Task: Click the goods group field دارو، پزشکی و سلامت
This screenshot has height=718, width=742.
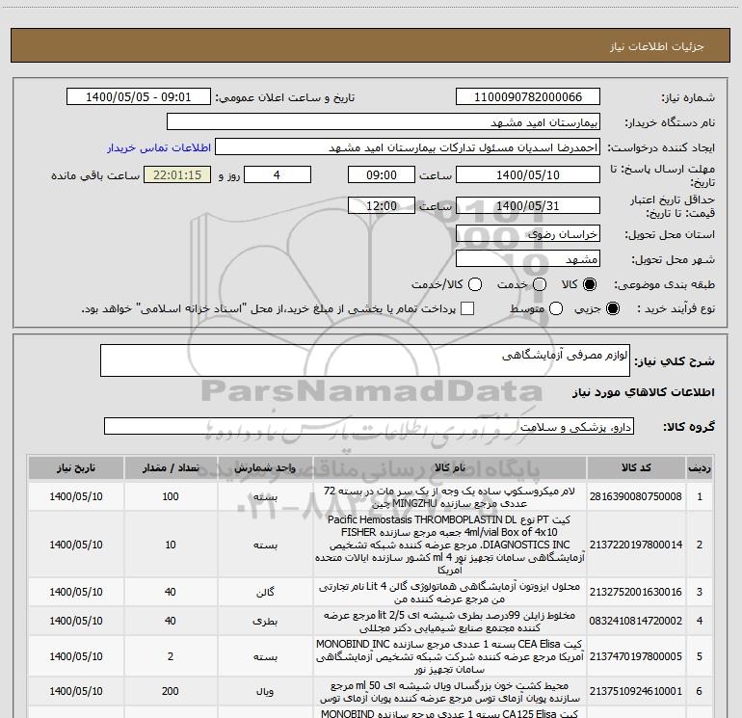Action: 369,426
